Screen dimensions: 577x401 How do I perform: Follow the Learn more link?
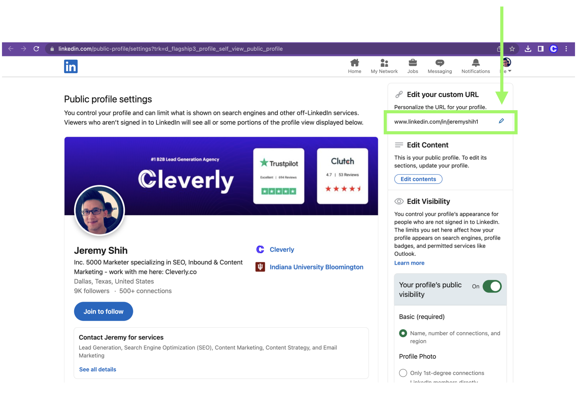409,263
